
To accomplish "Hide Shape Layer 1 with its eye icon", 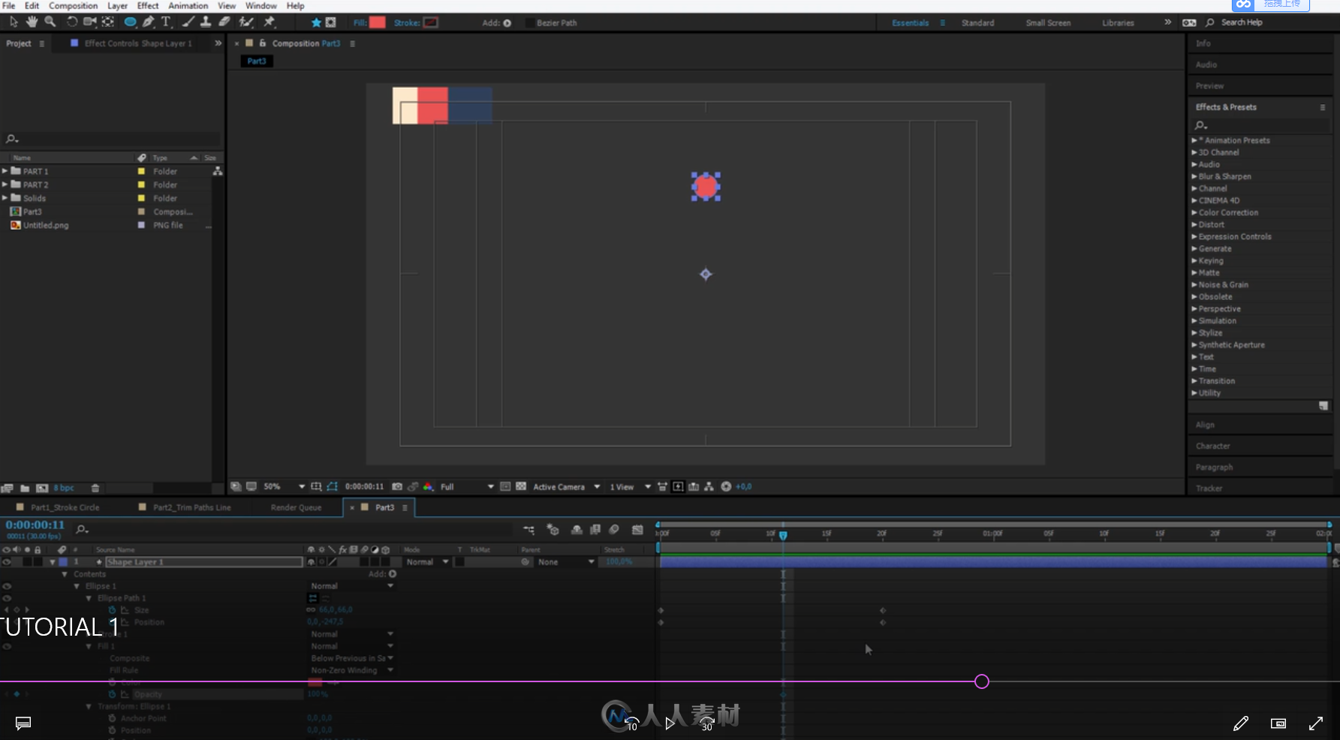I will pos(7,561).
